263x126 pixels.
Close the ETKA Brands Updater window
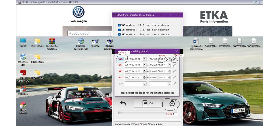(x=178, y=15)
